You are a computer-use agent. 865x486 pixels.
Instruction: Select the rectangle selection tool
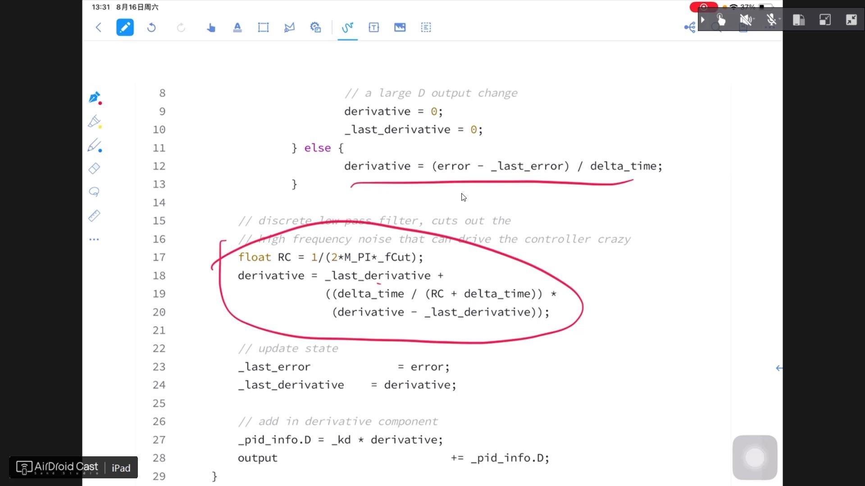coord(263,27)
